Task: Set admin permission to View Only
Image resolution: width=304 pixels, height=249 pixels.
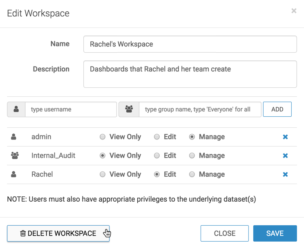Action: click(103, 137)
